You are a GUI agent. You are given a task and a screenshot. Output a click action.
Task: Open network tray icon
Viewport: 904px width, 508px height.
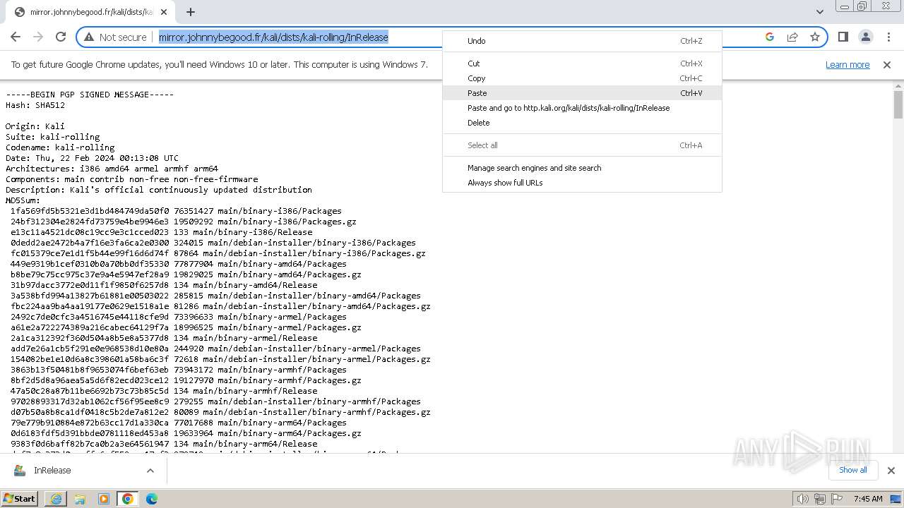coord(819,499)
